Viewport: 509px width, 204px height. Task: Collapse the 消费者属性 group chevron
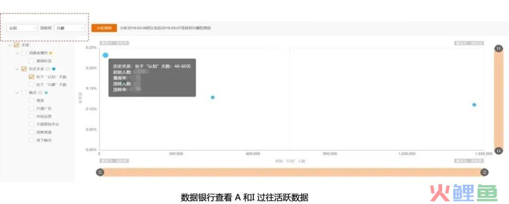tap(17, 53)
